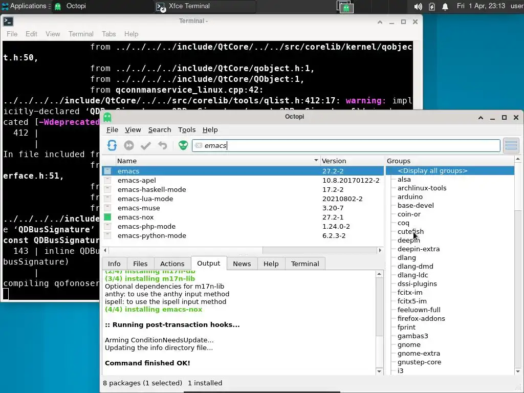Switch to the Files tab
Viewport: 524px width, 393px height.
click(x=140, y=264)
